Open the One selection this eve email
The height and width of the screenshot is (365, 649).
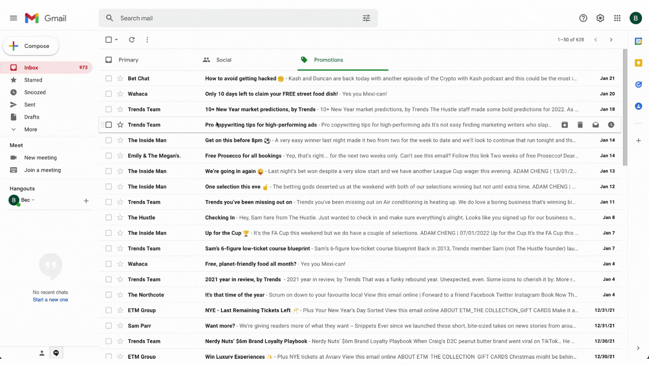pyautogui.click(x=360, y=187)
